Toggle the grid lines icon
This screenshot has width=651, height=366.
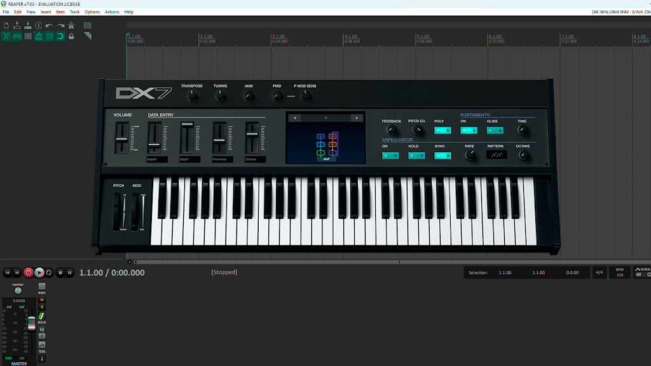50,36
